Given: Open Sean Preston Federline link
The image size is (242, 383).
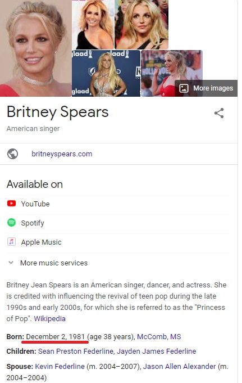Looking at the screenshot, I should 76,352.
